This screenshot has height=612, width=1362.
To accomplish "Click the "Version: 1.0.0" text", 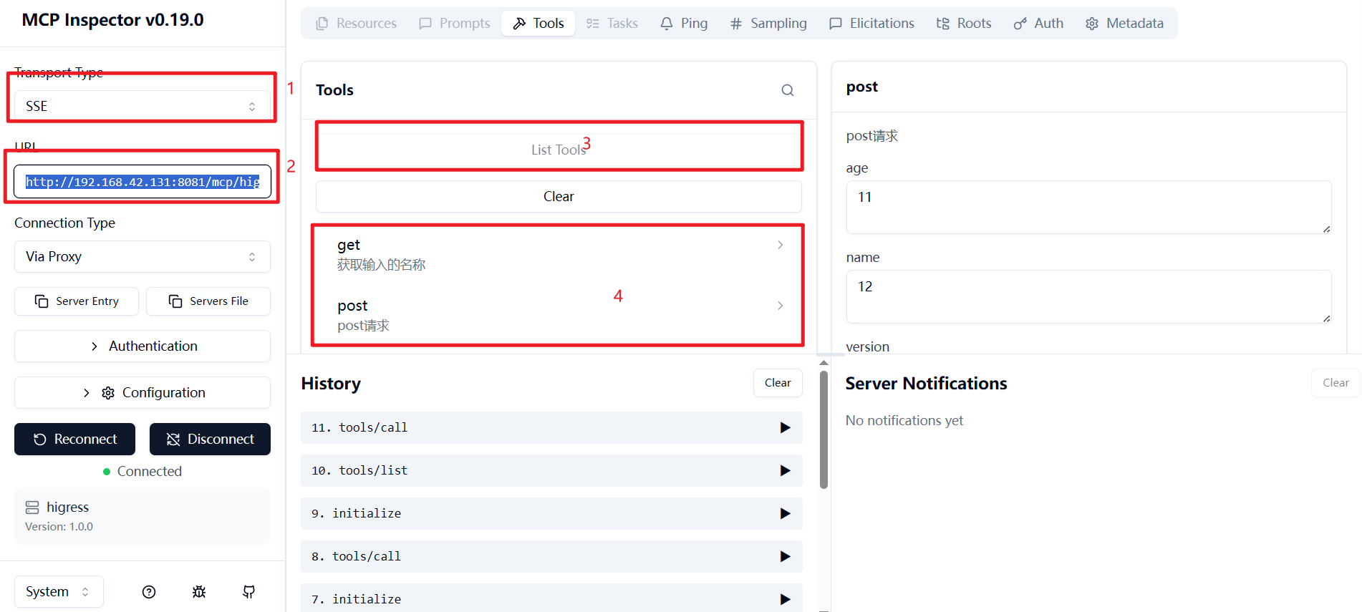I will point(59,527).
